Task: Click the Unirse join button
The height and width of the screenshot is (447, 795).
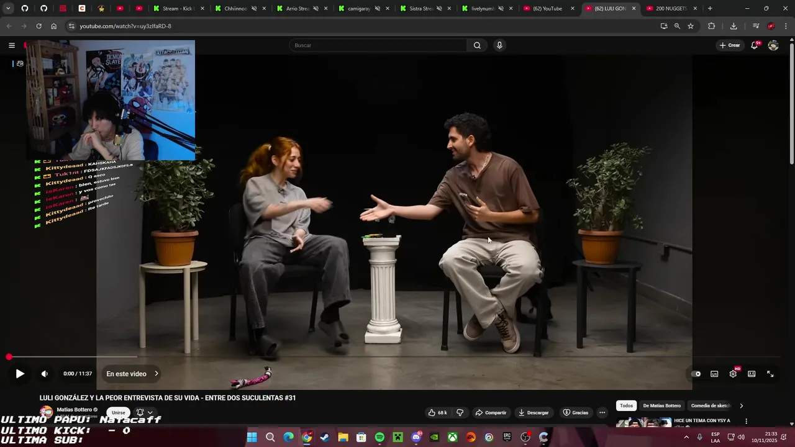Action: [x=118, y=412]
